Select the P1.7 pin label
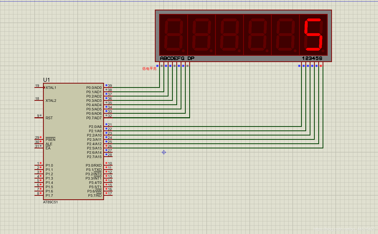 point(49,196)
